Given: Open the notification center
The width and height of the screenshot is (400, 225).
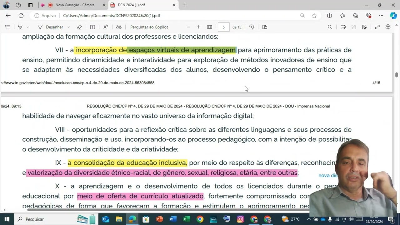Looking at the screenshot, I should tap(391, 219).
